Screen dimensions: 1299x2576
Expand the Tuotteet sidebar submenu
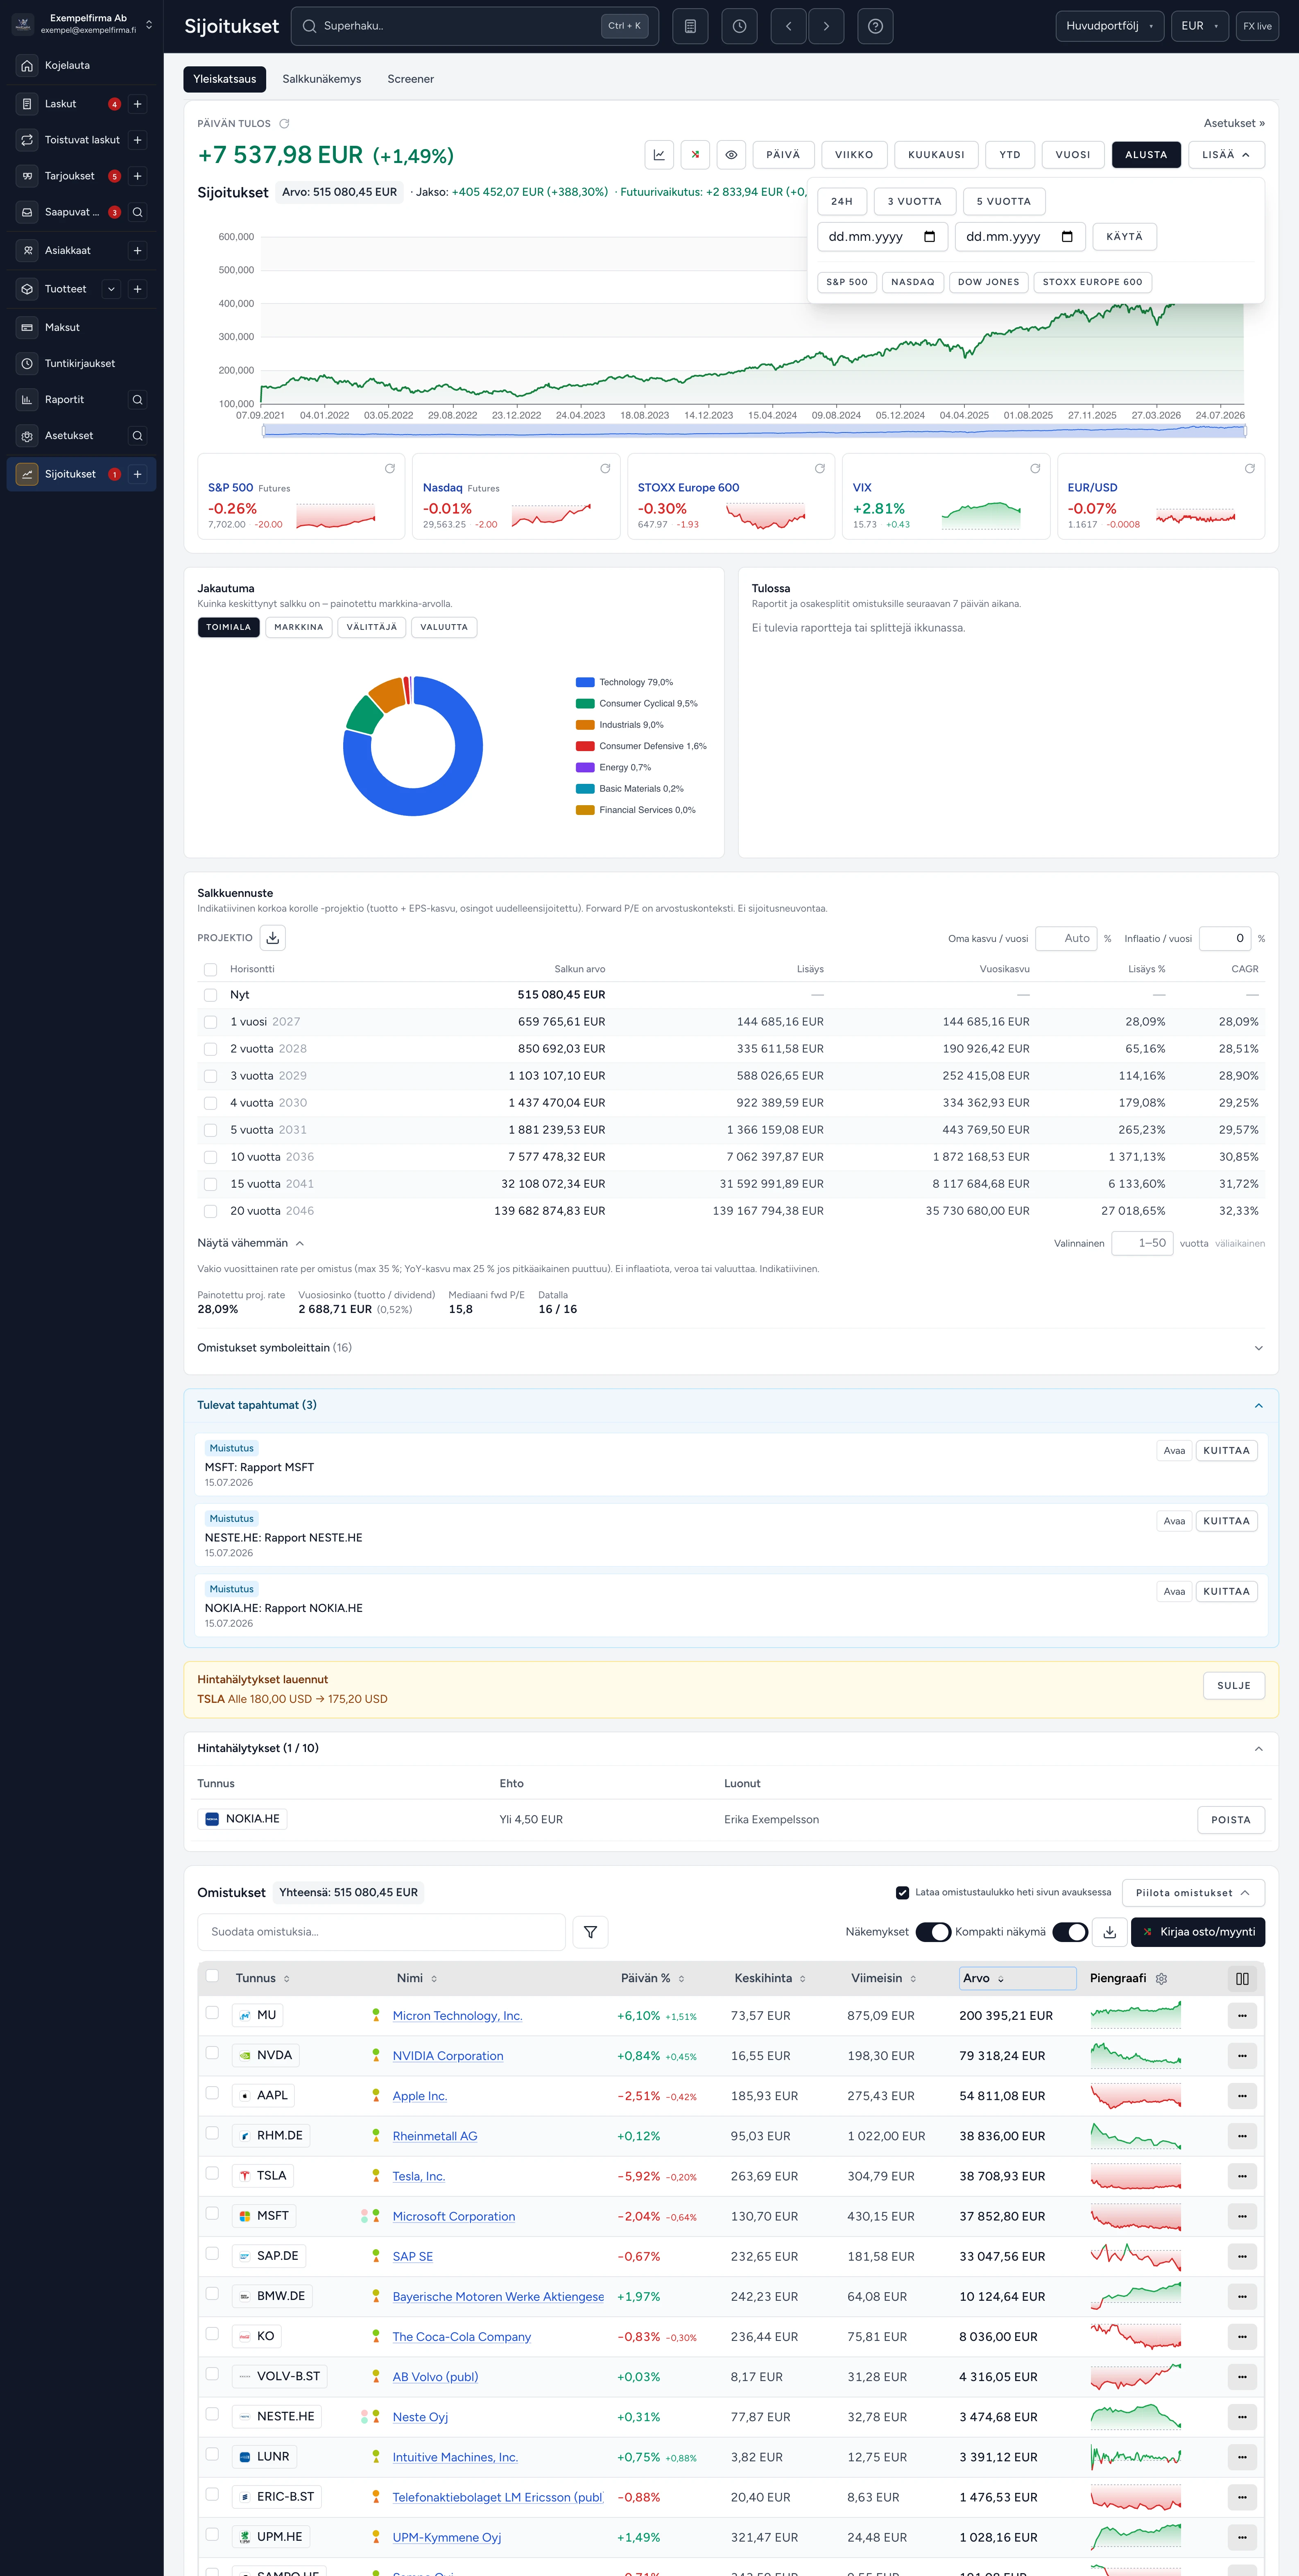pyautogui.click(x=111, y=289)
